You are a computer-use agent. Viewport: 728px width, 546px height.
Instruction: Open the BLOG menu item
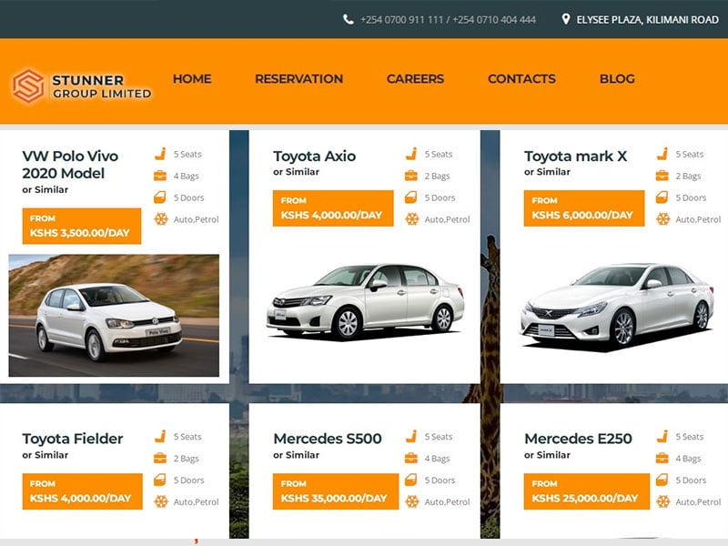click(x=617, y=79)
